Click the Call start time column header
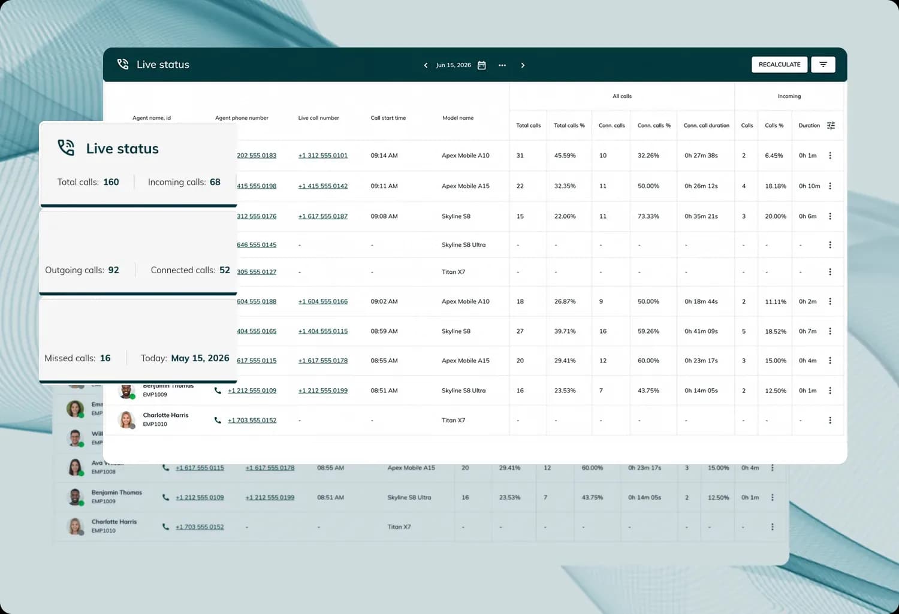 388,118
